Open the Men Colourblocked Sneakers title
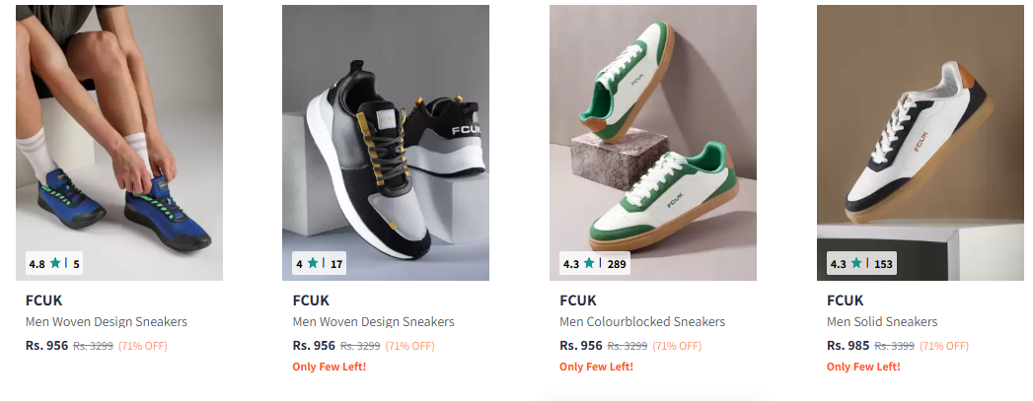Image resolution: width=1033 pixels, height=401 pixels. (x=642, y=322)
